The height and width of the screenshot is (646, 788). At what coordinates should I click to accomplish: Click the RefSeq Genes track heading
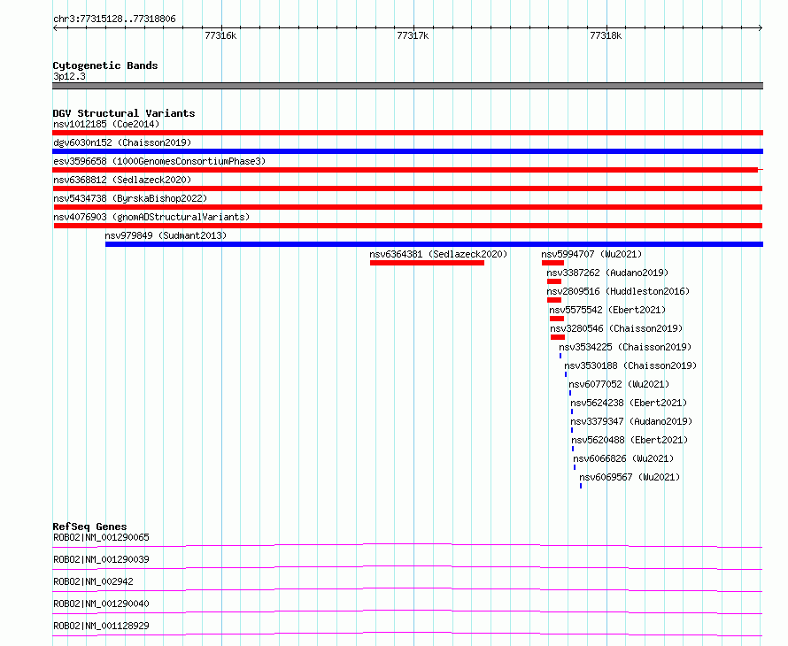(89, 527)
